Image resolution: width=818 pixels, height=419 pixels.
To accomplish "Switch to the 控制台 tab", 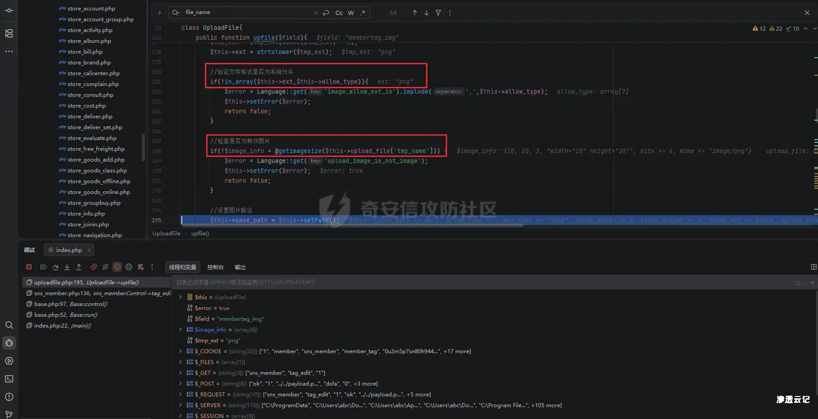I will 215,267.
